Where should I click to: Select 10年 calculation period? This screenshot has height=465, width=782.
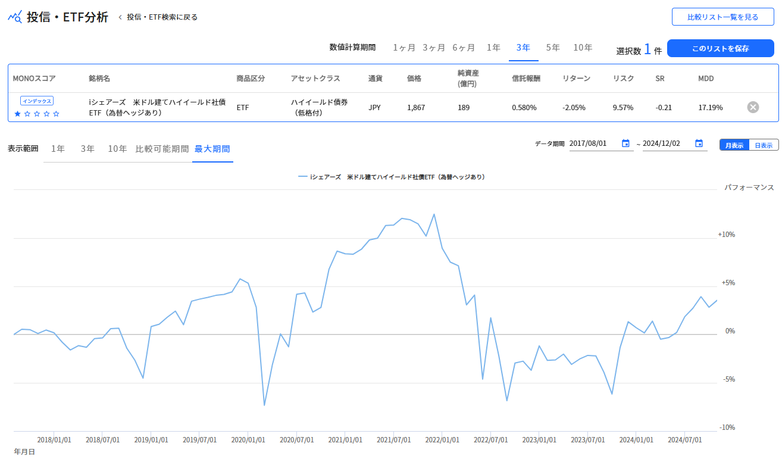click(x=583, y=48)
